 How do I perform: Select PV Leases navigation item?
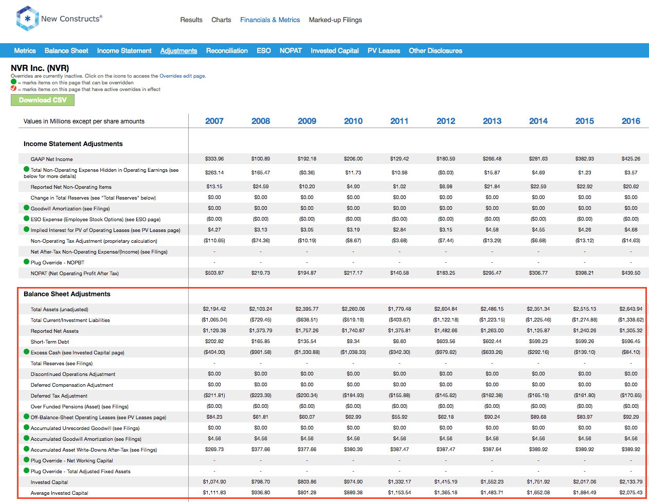click(x=384, y=50)
